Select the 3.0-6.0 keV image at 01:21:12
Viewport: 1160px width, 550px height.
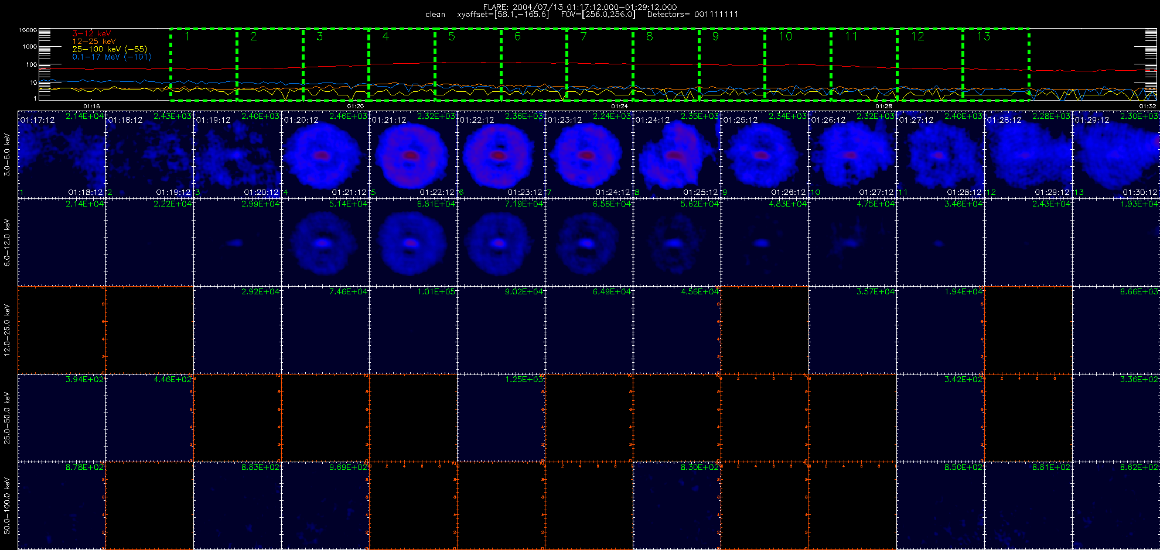click(413, 154)
